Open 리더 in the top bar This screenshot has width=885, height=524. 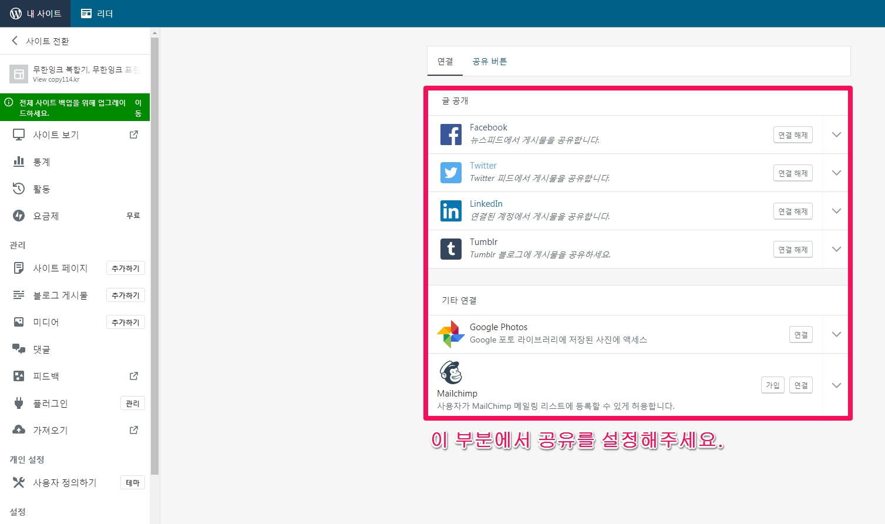[97, 14]
